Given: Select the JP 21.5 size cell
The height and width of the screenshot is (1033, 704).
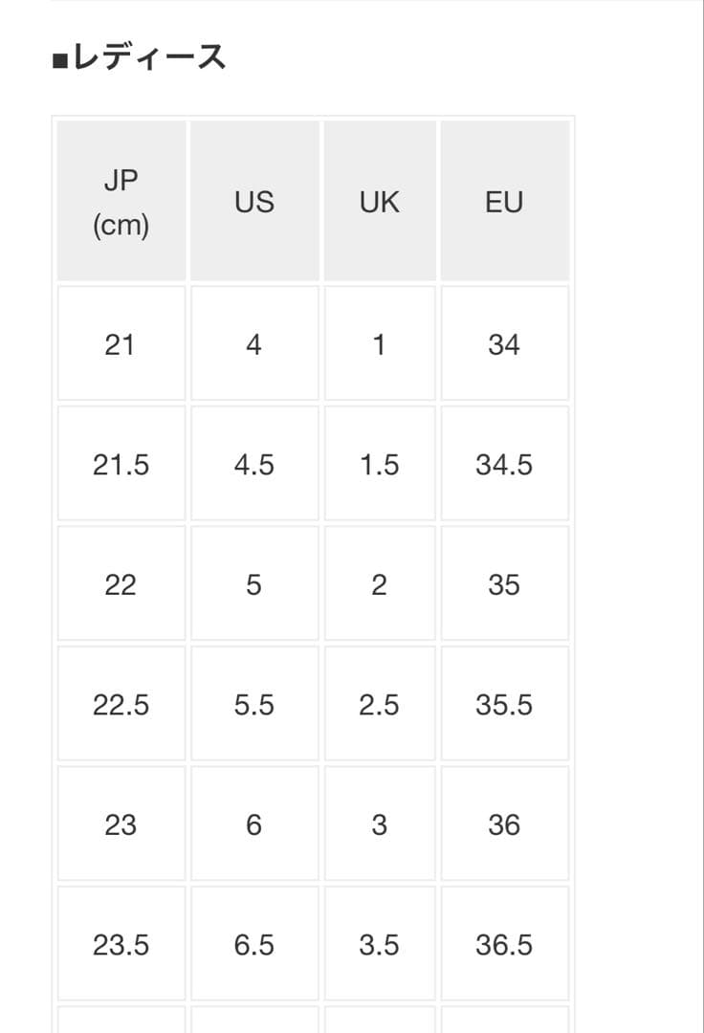Looking at the screenshot, I should coord(121,465).
